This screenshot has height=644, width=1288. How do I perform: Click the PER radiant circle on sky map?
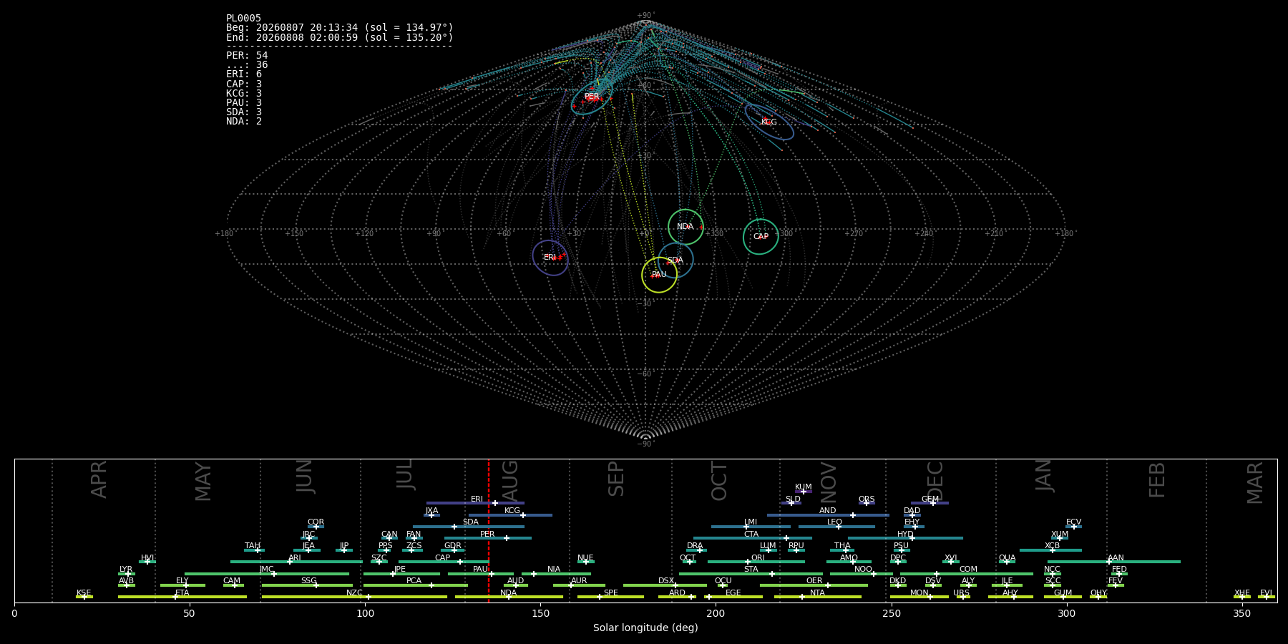(x=592, y=98)
